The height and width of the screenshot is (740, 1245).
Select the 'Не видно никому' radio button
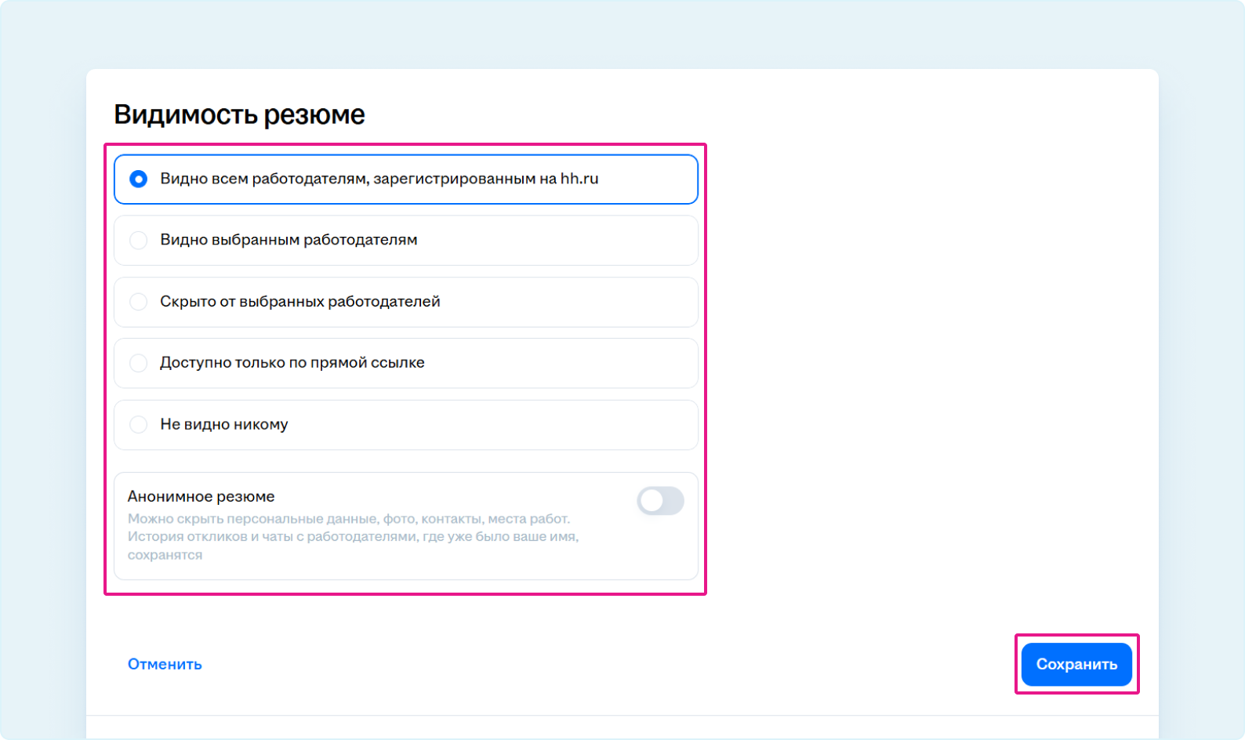[x=139, y=425]
